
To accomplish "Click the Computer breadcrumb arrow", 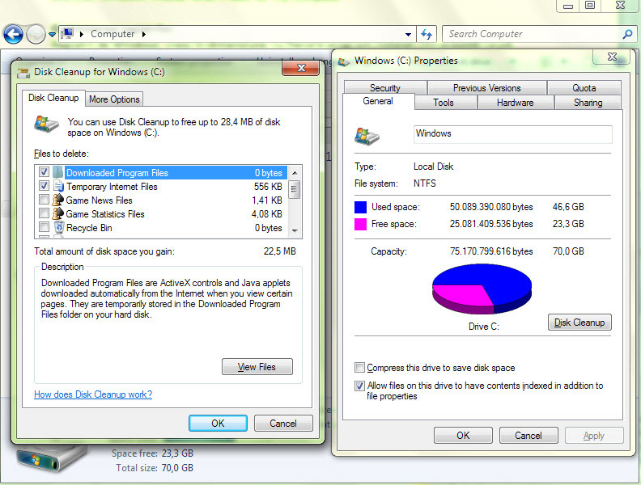I will coord(144,34).
